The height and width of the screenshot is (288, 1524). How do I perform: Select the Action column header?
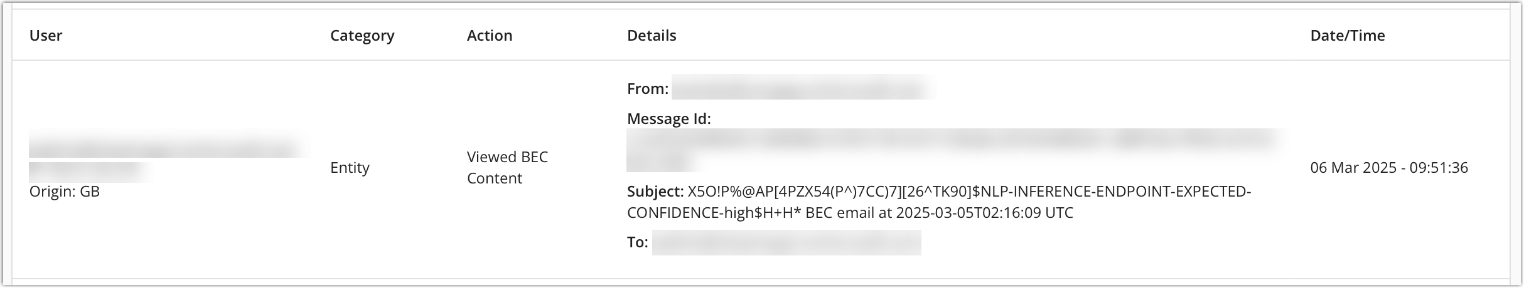click(490, 36)
